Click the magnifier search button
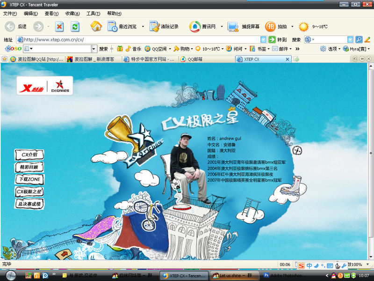 pyautogui.click(x=359, y=39)
